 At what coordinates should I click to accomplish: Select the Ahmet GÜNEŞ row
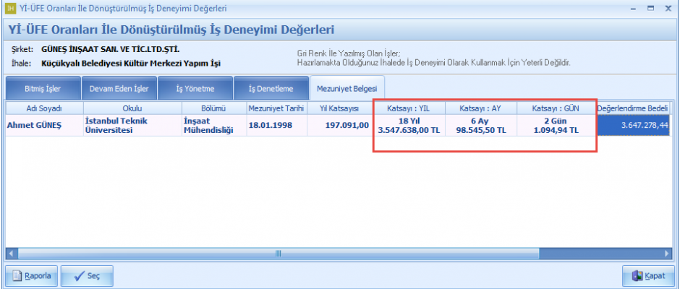(x=45, y=125)
